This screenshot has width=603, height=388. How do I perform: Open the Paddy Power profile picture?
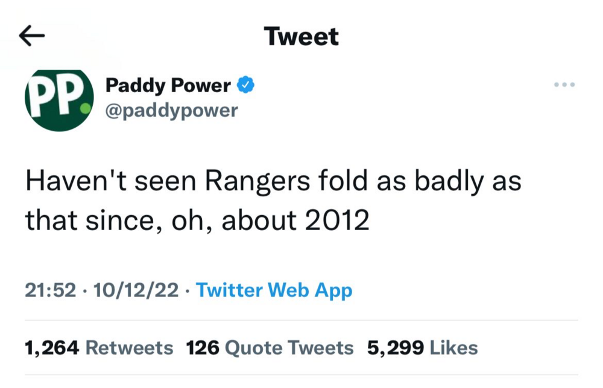tap(58, 100)
